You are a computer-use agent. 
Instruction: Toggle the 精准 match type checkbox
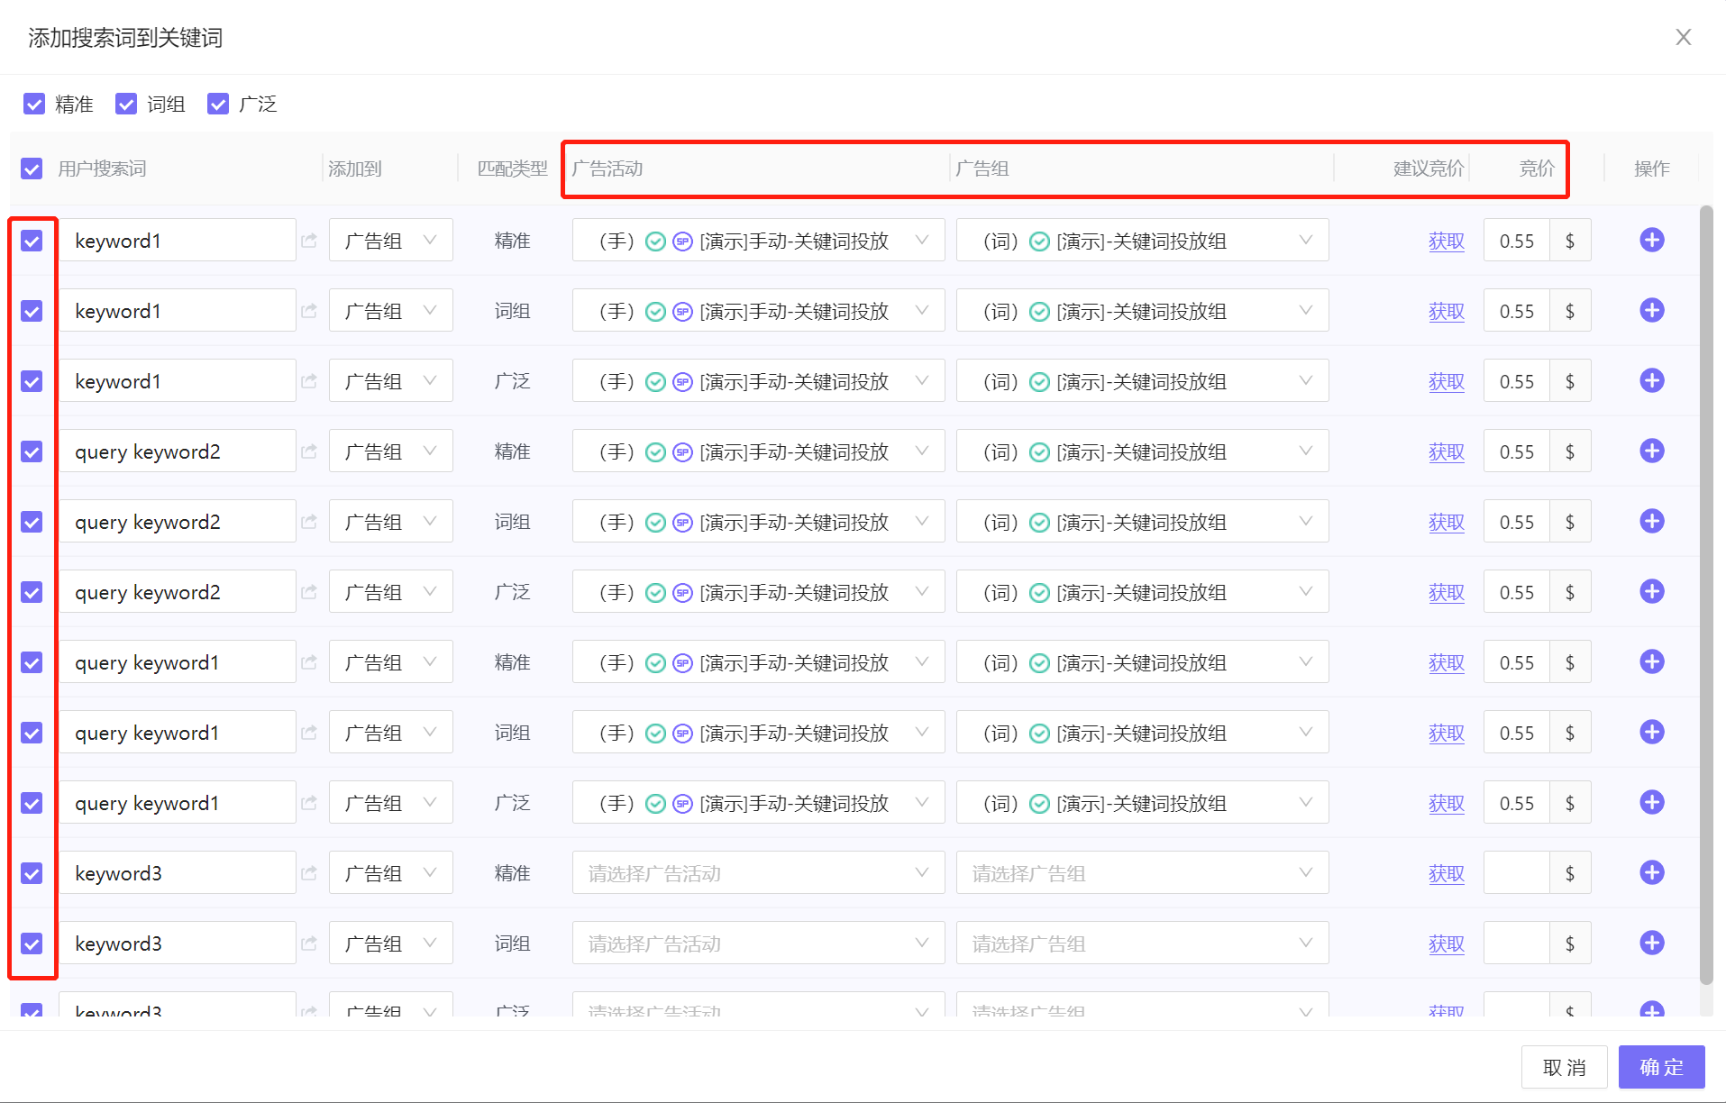pos(34,105)
